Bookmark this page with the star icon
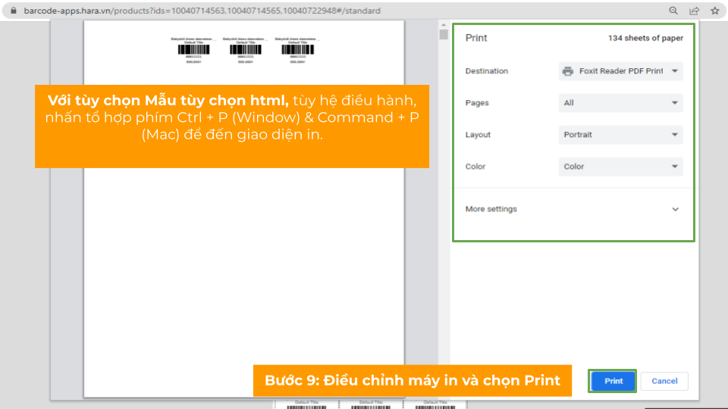The width and height of the screenshot is (728, 409). point(714,11)
